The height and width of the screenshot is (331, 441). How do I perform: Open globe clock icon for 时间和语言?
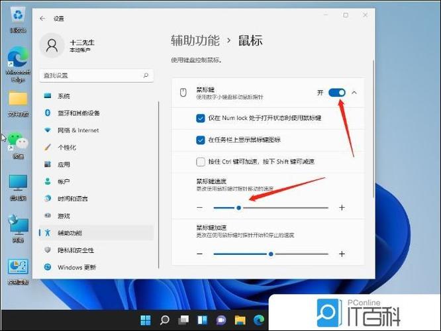click(x=48, y=199)
